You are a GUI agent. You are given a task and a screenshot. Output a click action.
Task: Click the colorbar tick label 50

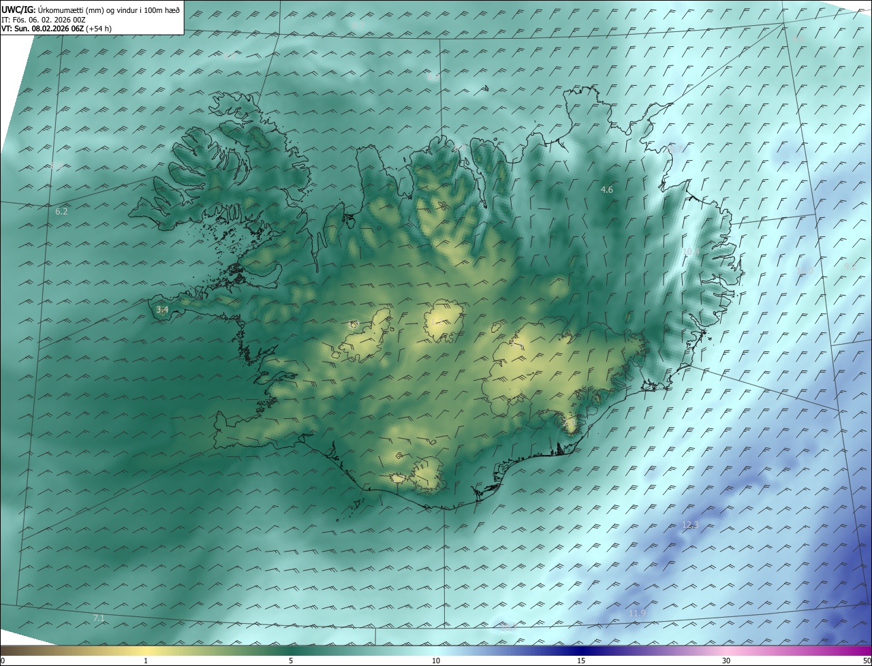click(x=867, y=661)
